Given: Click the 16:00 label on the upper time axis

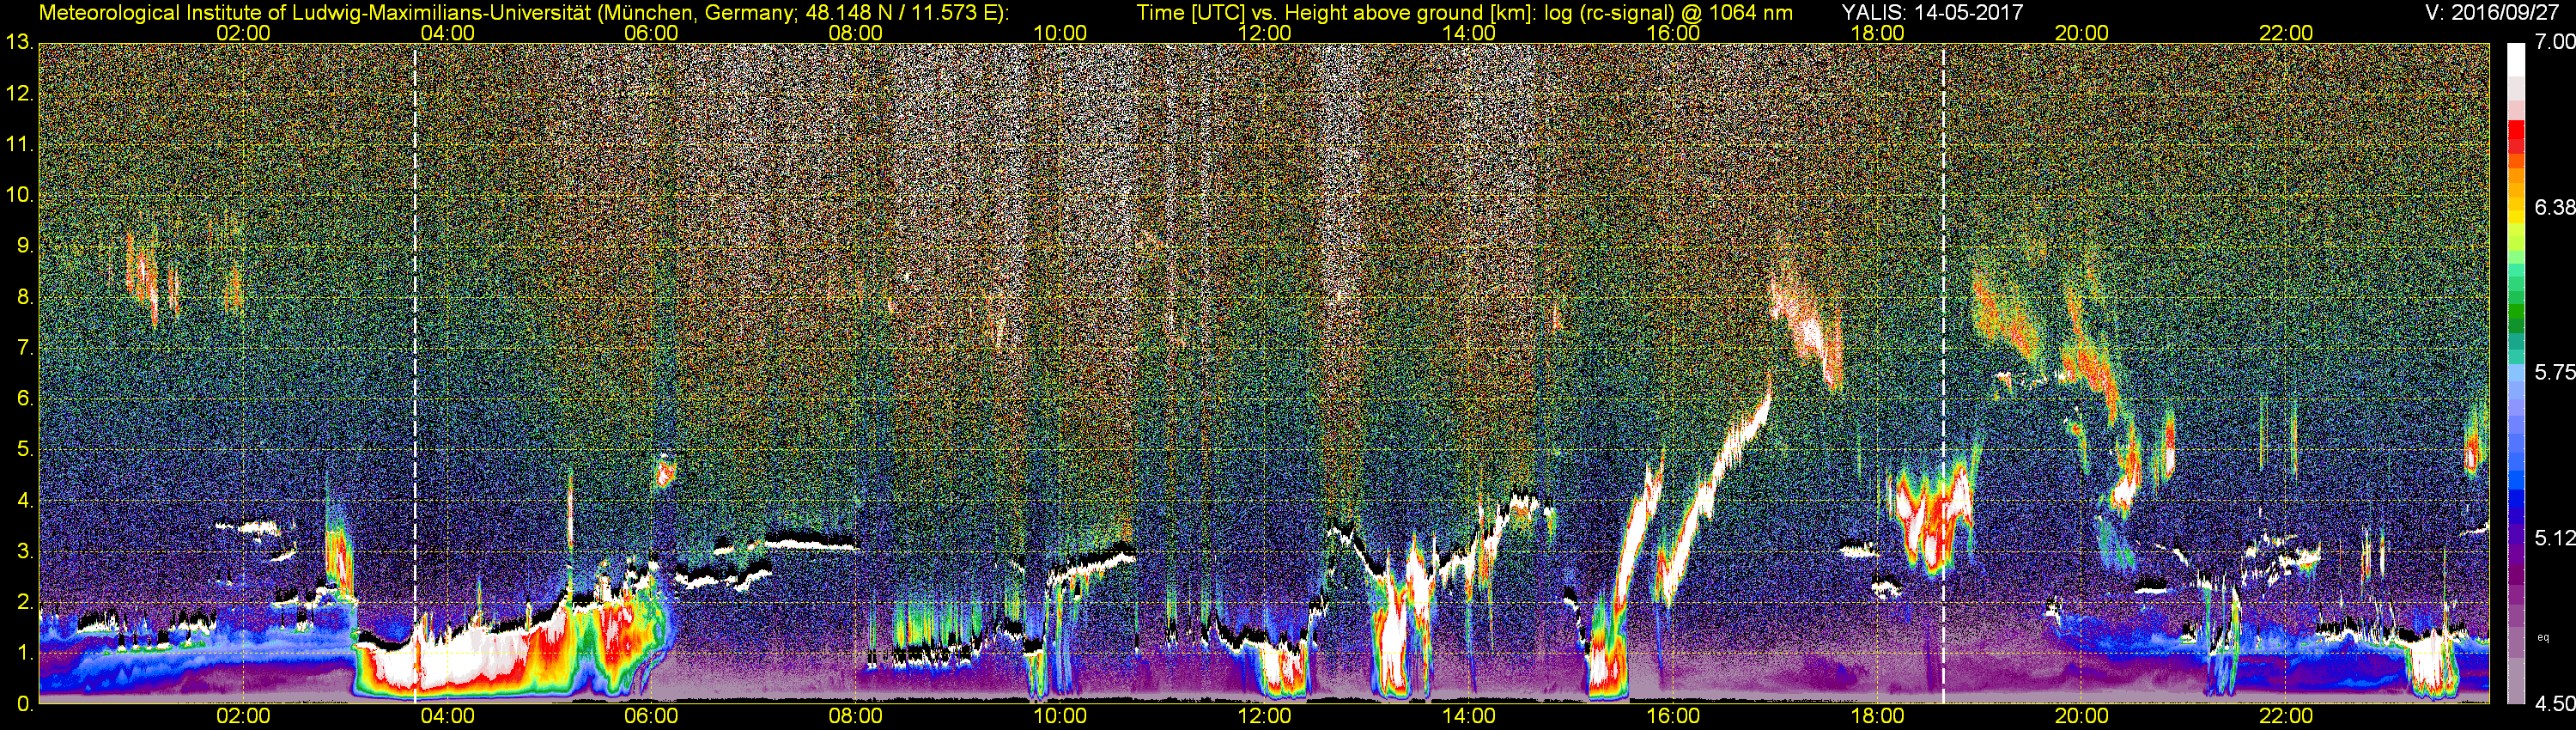Looking at the screenshot, I should pyautogui.click(x=1673, y=33).
